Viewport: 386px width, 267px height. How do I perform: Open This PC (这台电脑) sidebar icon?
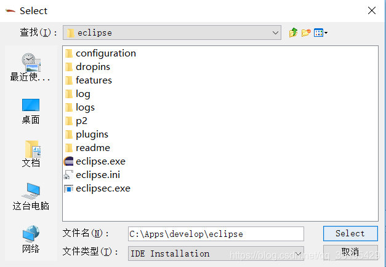point(31,191)
